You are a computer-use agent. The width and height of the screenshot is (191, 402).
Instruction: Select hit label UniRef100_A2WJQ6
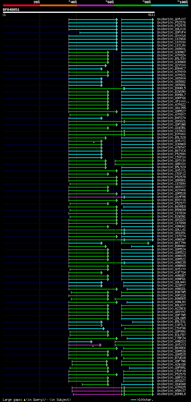pos(171,364)
